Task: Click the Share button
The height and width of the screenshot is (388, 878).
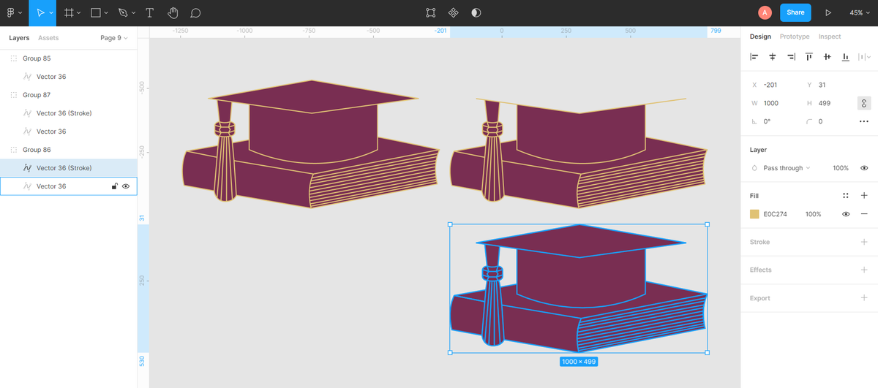Action: (x=795, y=12)
